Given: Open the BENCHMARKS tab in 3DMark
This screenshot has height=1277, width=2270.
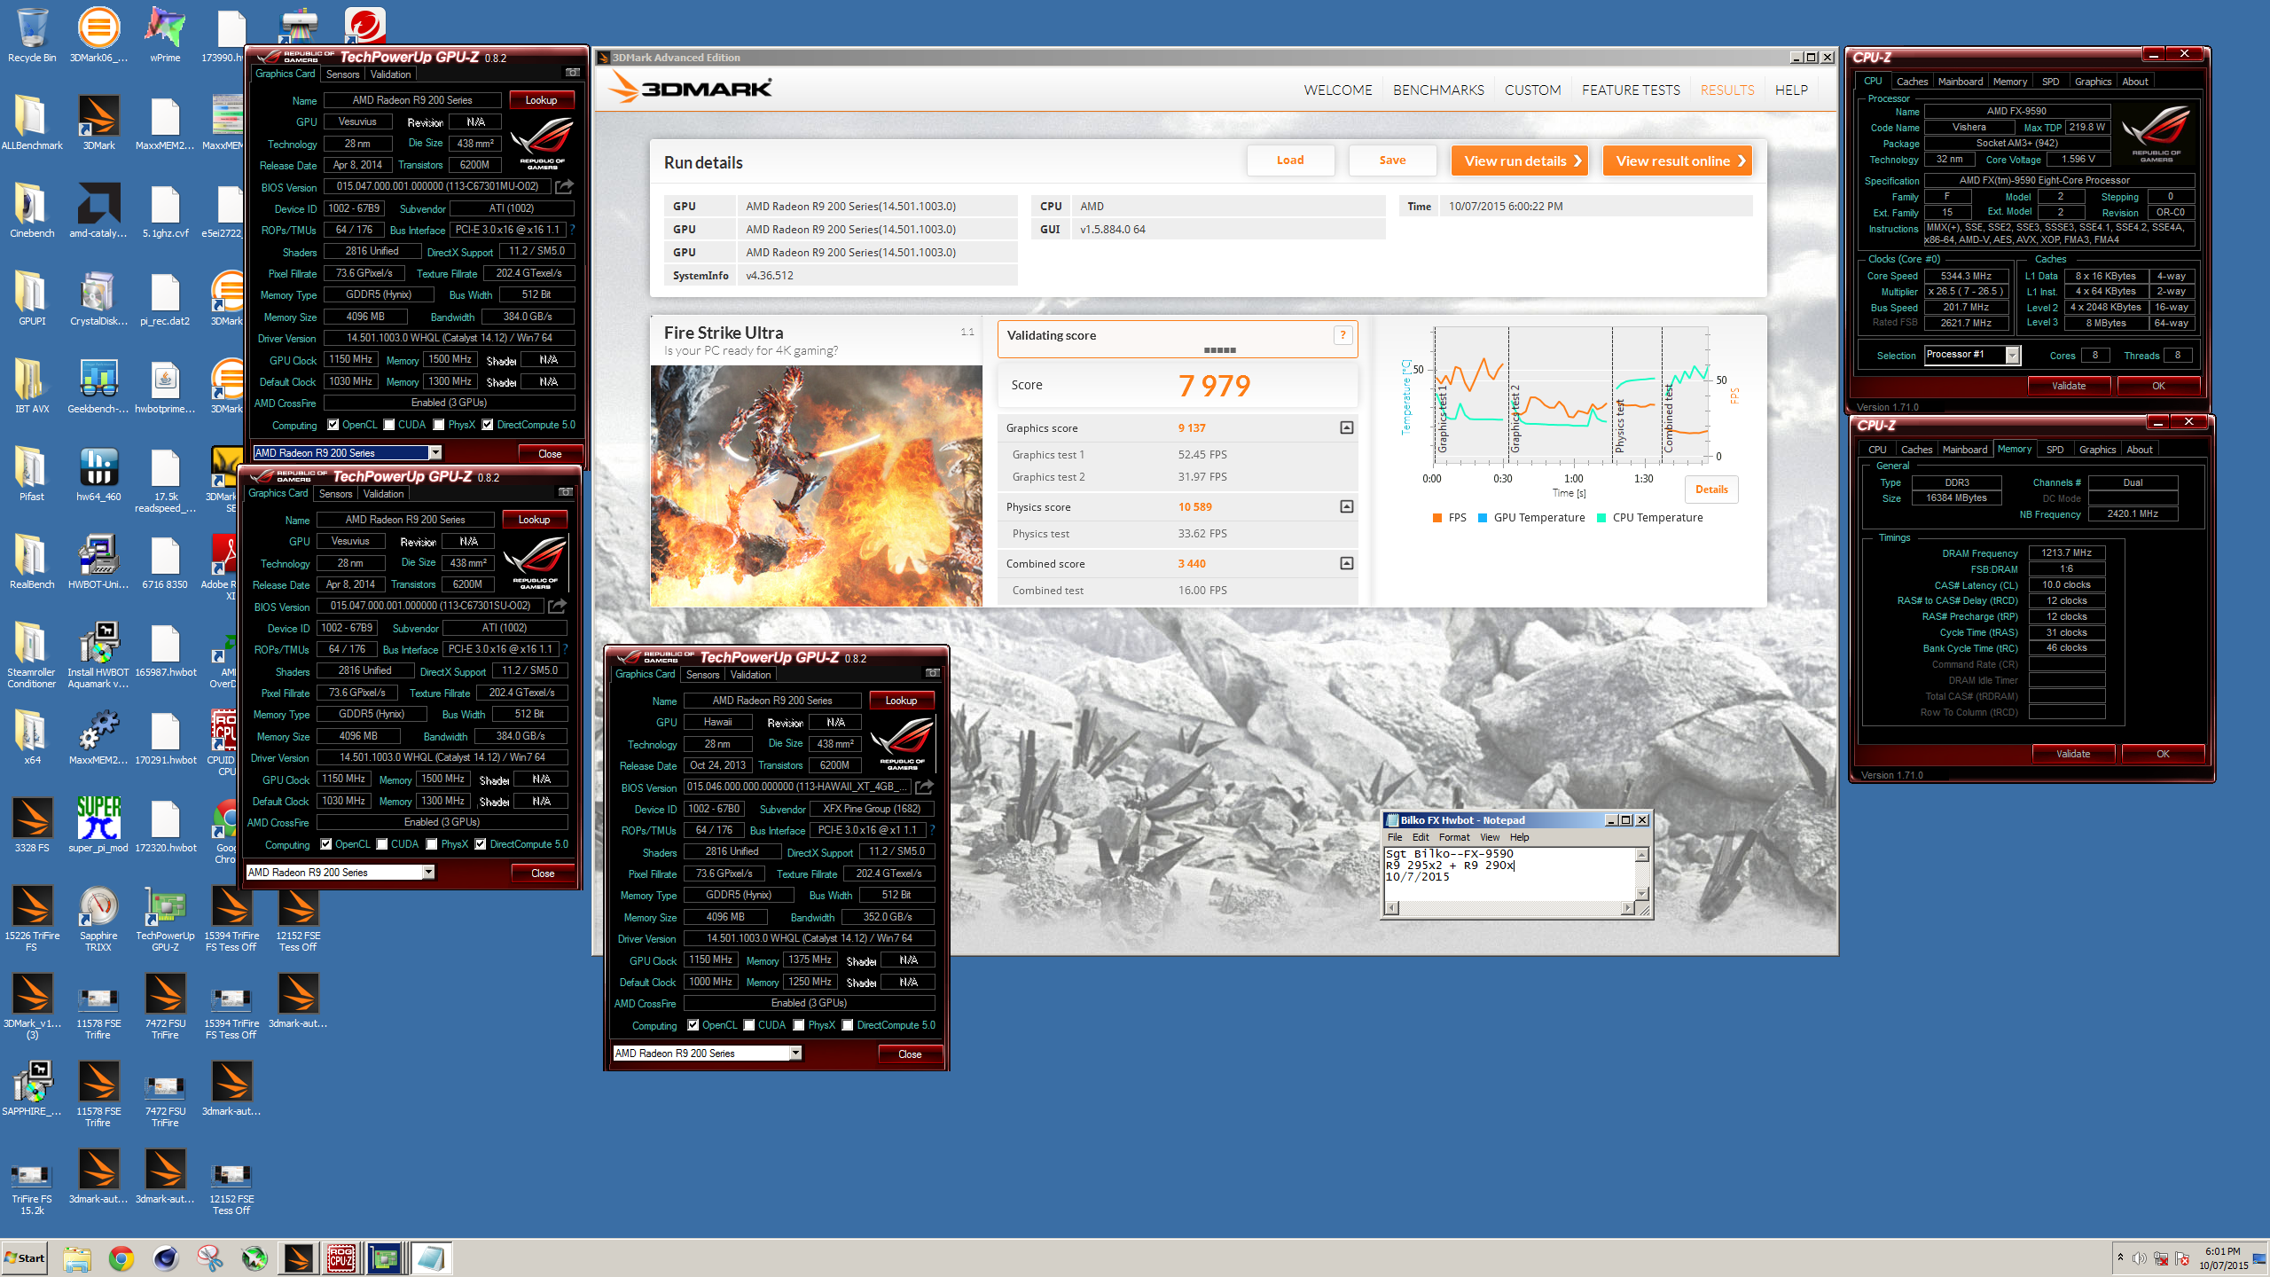Looking at the screenshot, I should pos(1438,90).
